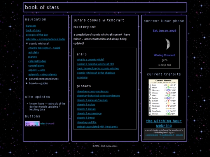Open the book of stars navigation link

pos(33,30)
